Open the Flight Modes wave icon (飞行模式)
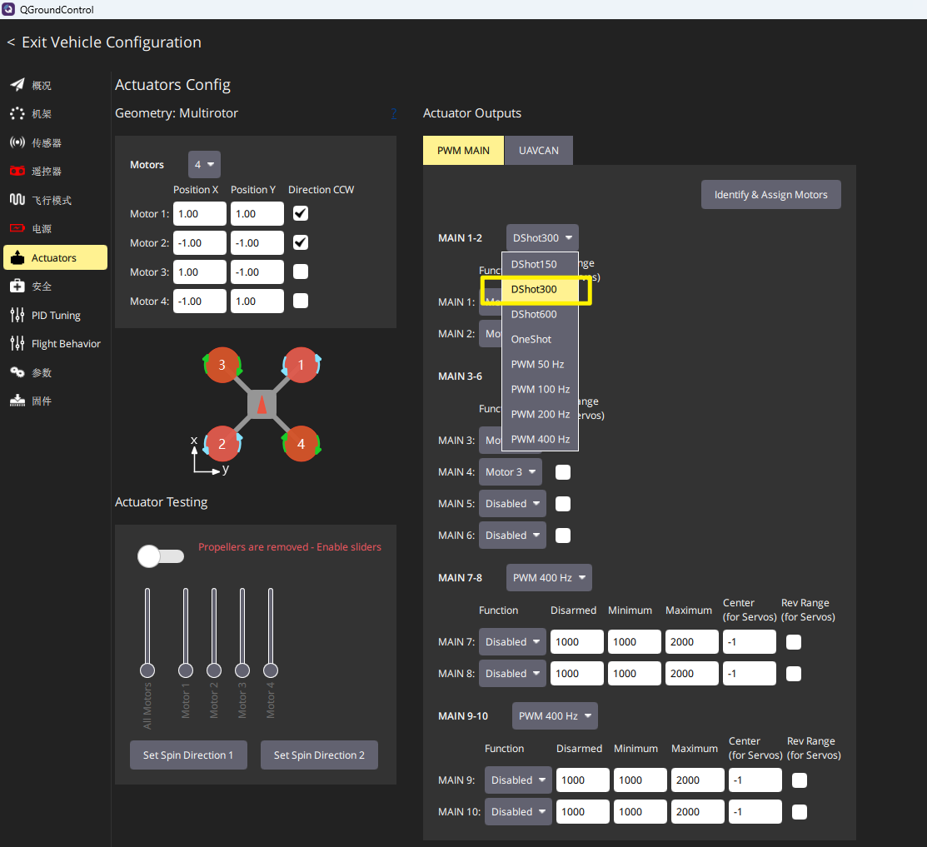 click(17, 200)
